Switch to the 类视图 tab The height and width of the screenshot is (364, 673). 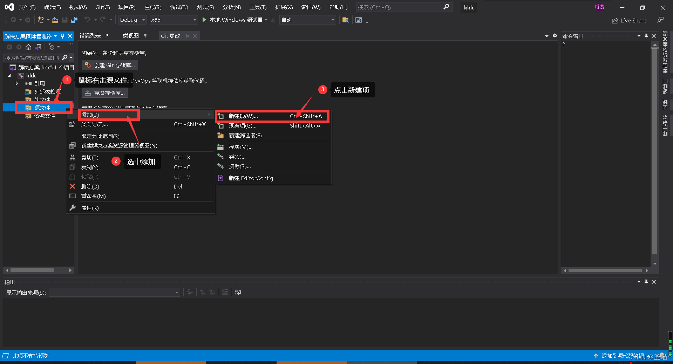click(x=131, y=36)
